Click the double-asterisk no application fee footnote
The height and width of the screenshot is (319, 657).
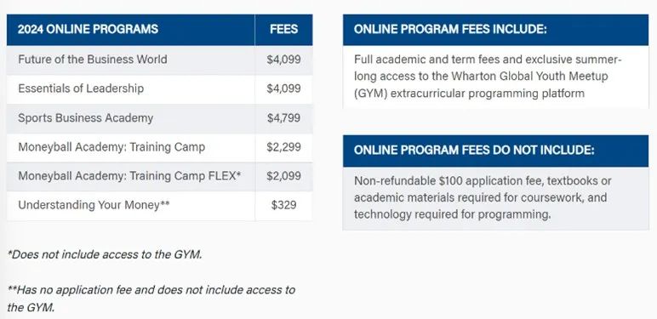pos(151,299)
